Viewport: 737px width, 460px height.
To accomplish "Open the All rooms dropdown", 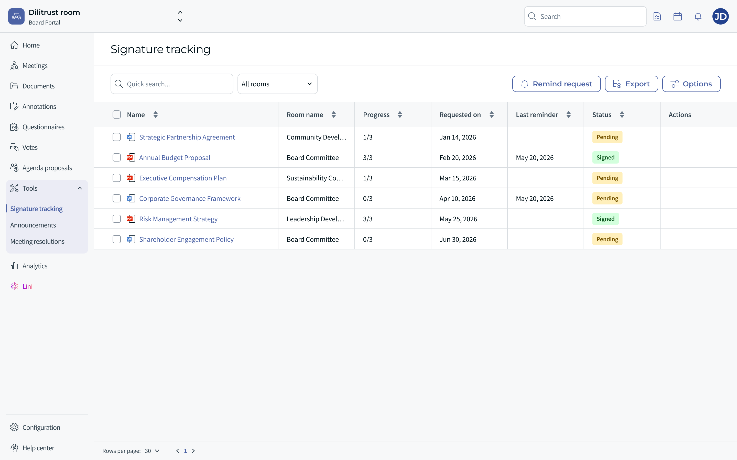I will (277, 84).
